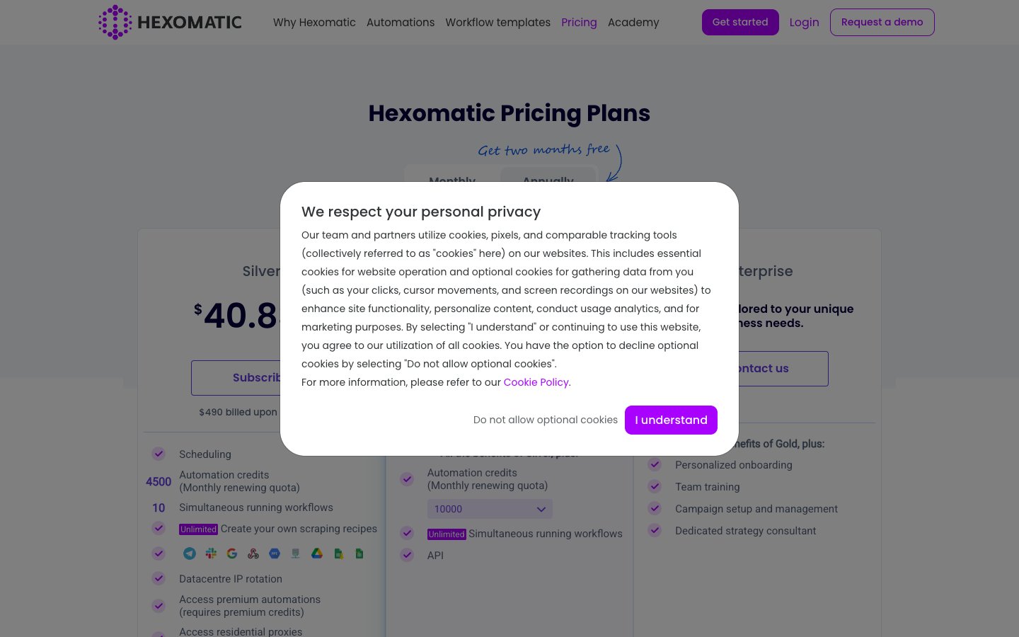The width and height of the screenshot is (1019, 637).
Task: Open Workflow templates in the navigation
Action: 497,22
